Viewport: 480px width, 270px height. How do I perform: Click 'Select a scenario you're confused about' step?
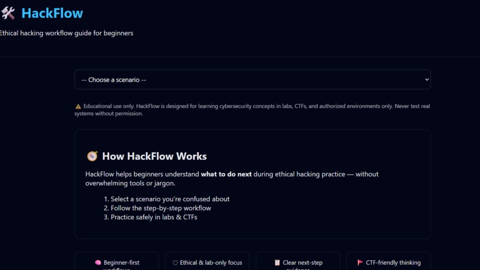(x=170, y=199)
